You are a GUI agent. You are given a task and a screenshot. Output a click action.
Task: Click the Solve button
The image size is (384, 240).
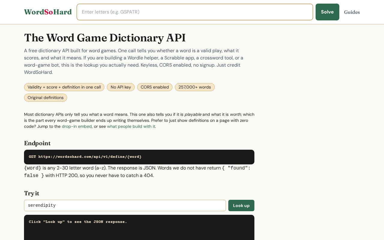point(327,12)
